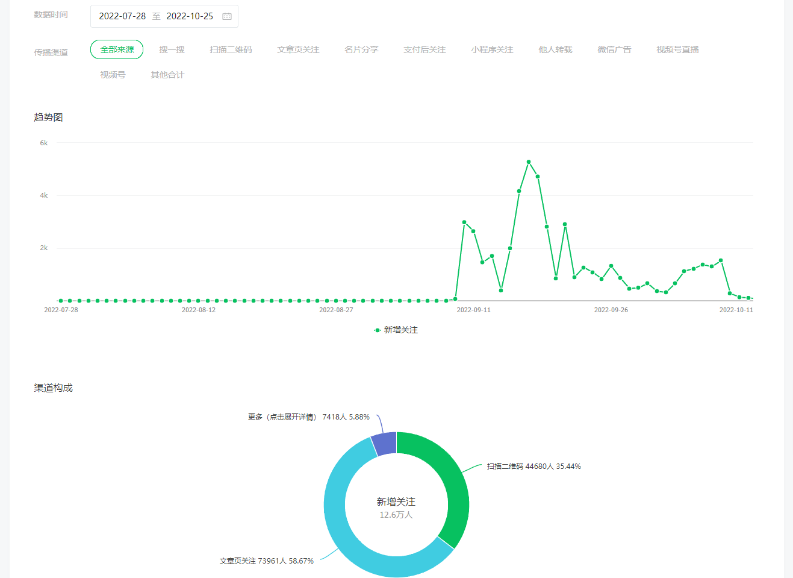
Task: Click the 2022-08-27 axis label
Action: pos(336,310)
